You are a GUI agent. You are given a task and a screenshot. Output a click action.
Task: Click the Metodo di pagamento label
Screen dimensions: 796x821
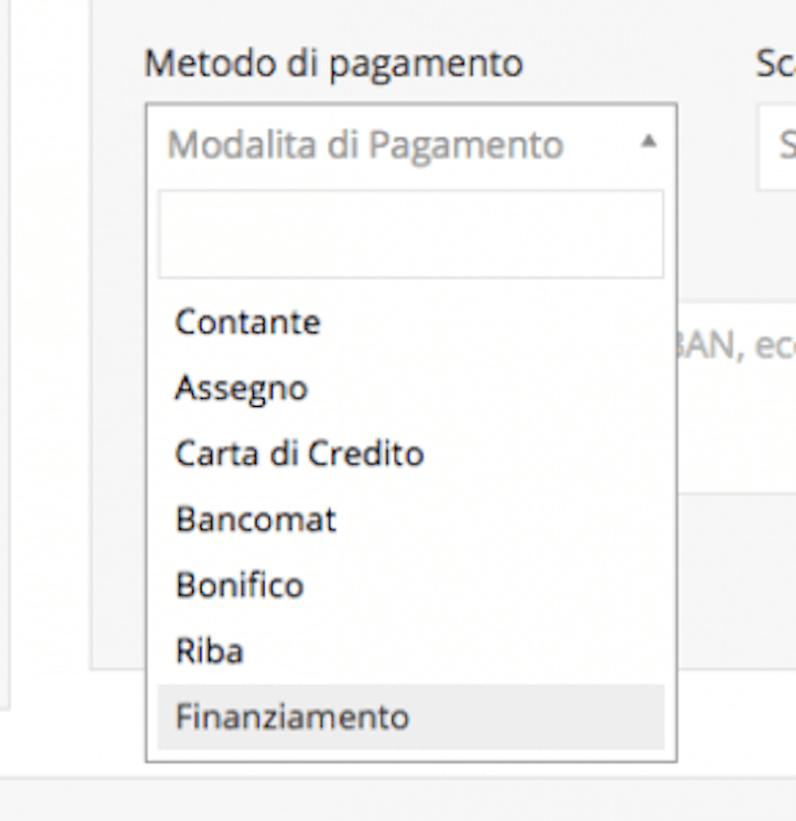coord(333,64)
